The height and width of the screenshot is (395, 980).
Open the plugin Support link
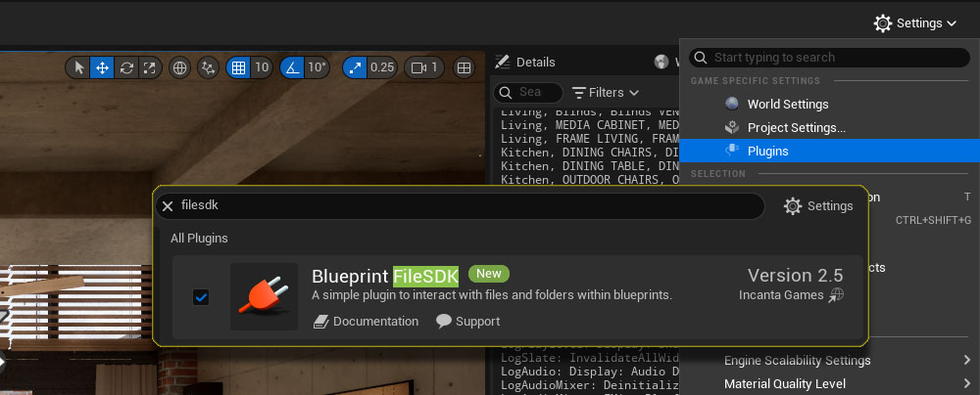467,322
